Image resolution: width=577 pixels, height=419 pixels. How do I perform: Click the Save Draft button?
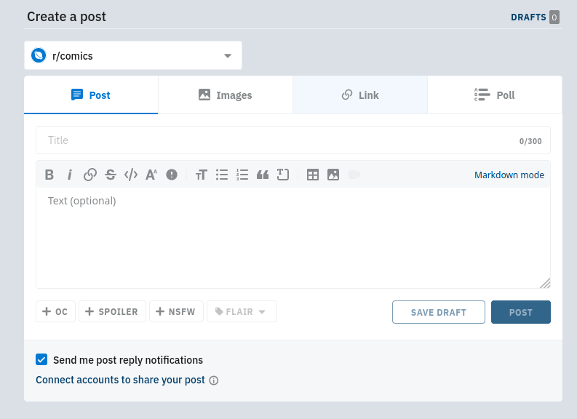click(438, 312)
